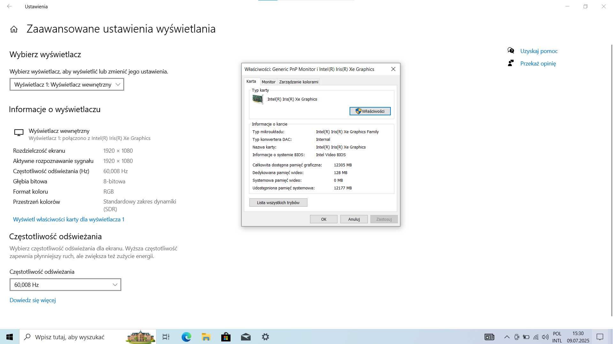Open the Dowiedz się więcej link

pos(33,300)
